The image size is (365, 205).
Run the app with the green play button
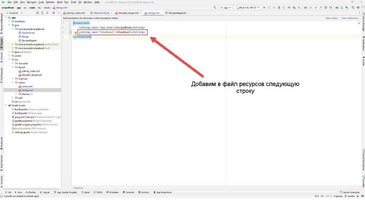coord(264,7)
